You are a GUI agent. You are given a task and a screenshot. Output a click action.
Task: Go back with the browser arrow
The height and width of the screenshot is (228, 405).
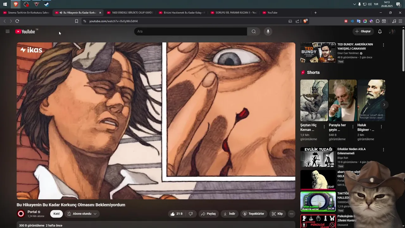(x=4, y=21)
